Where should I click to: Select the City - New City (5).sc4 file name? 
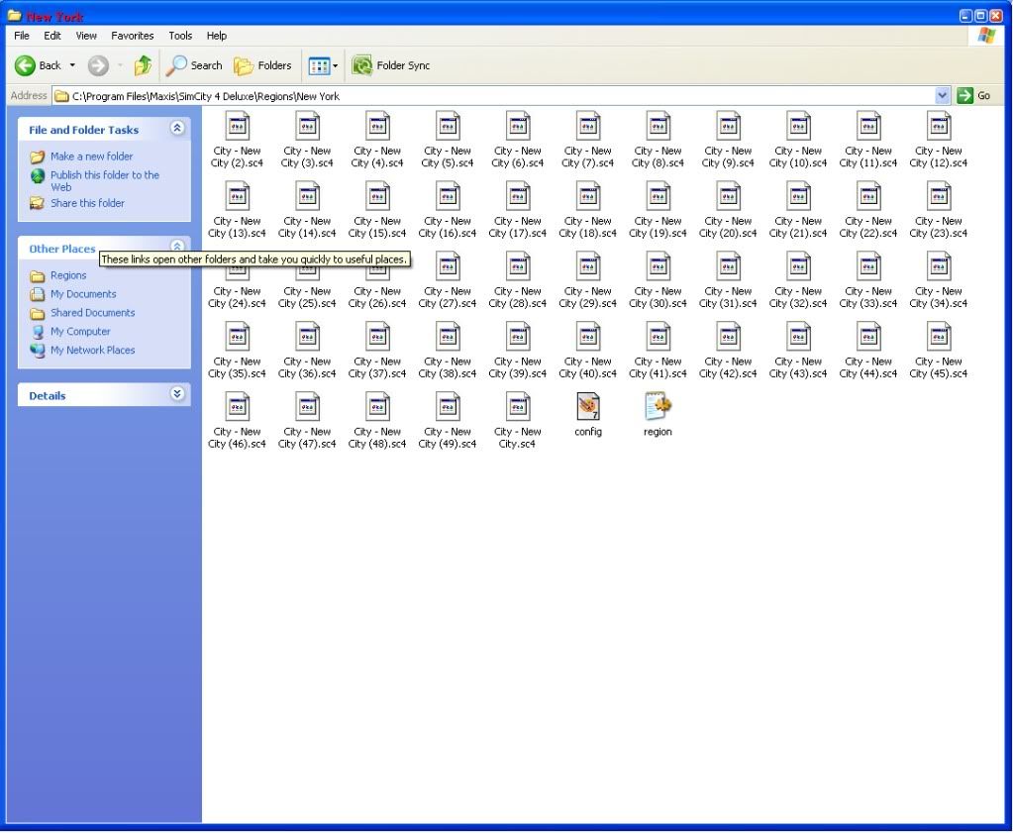(448, 157)
